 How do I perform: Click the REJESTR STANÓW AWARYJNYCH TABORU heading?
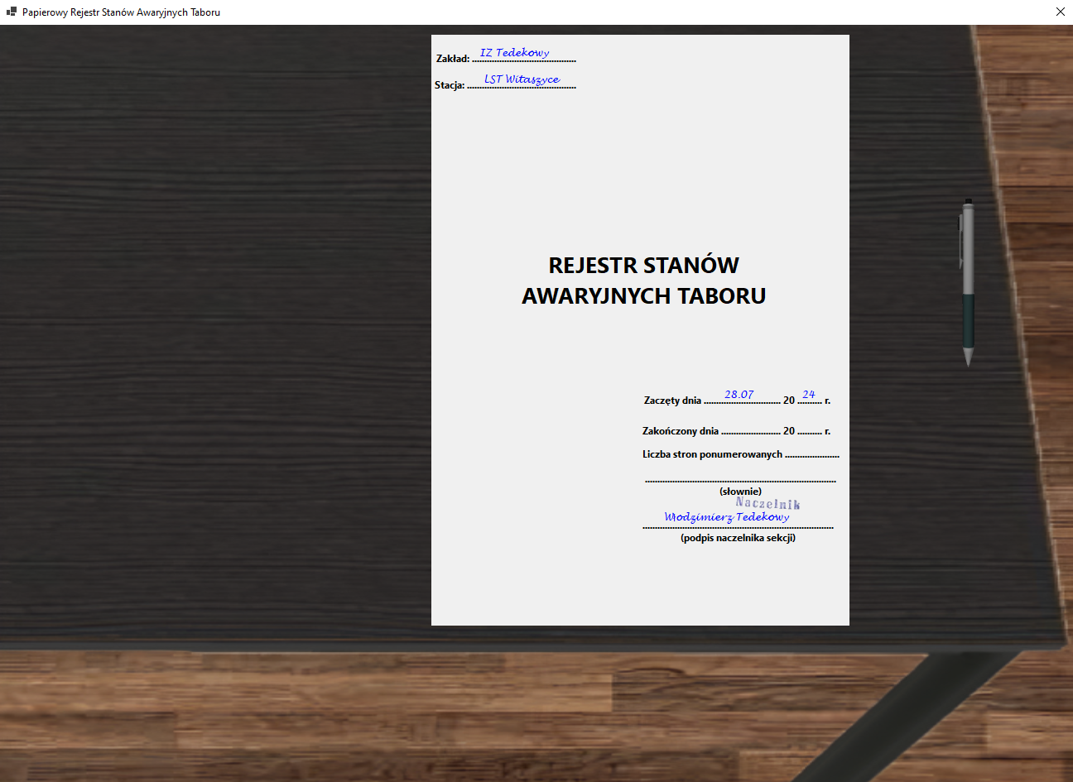pyautogui.click(x=643, y=281)
